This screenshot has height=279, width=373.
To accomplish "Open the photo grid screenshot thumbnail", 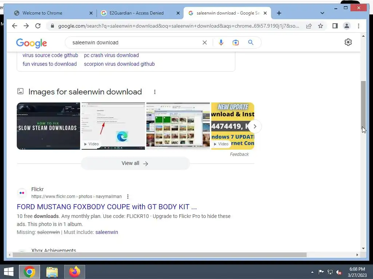I will [178, 126].
